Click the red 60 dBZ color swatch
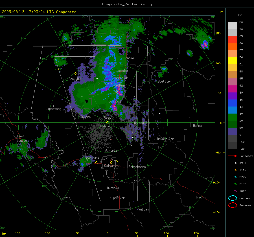This screenshot has width=254, height=237. pyautogui.click(x=233, y=40)
